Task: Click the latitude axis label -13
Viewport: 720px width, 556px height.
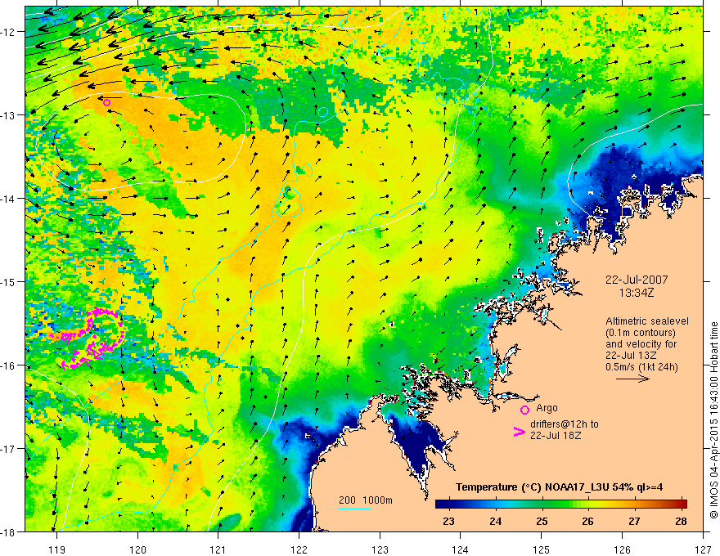Action: tap(10, 115)
